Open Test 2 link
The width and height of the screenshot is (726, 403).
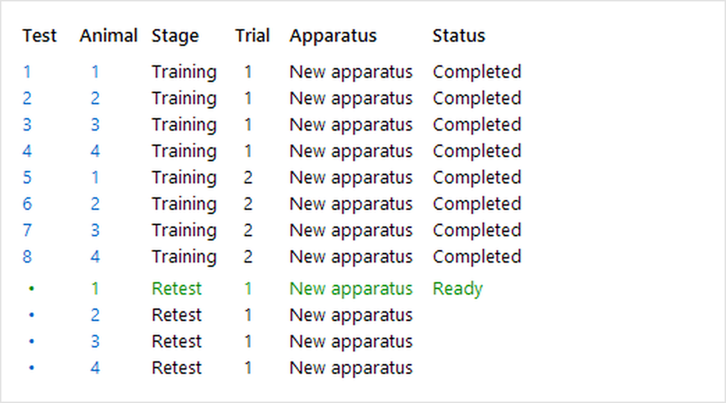click(x=27, y=98)
